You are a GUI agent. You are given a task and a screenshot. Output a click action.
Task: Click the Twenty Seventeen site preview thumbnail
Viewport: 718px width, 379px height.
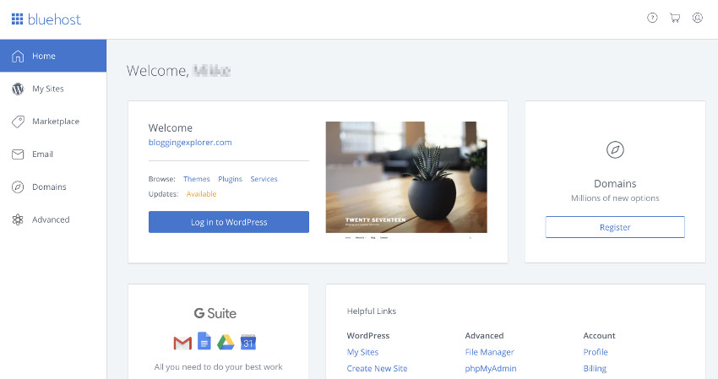coord(406,177)
